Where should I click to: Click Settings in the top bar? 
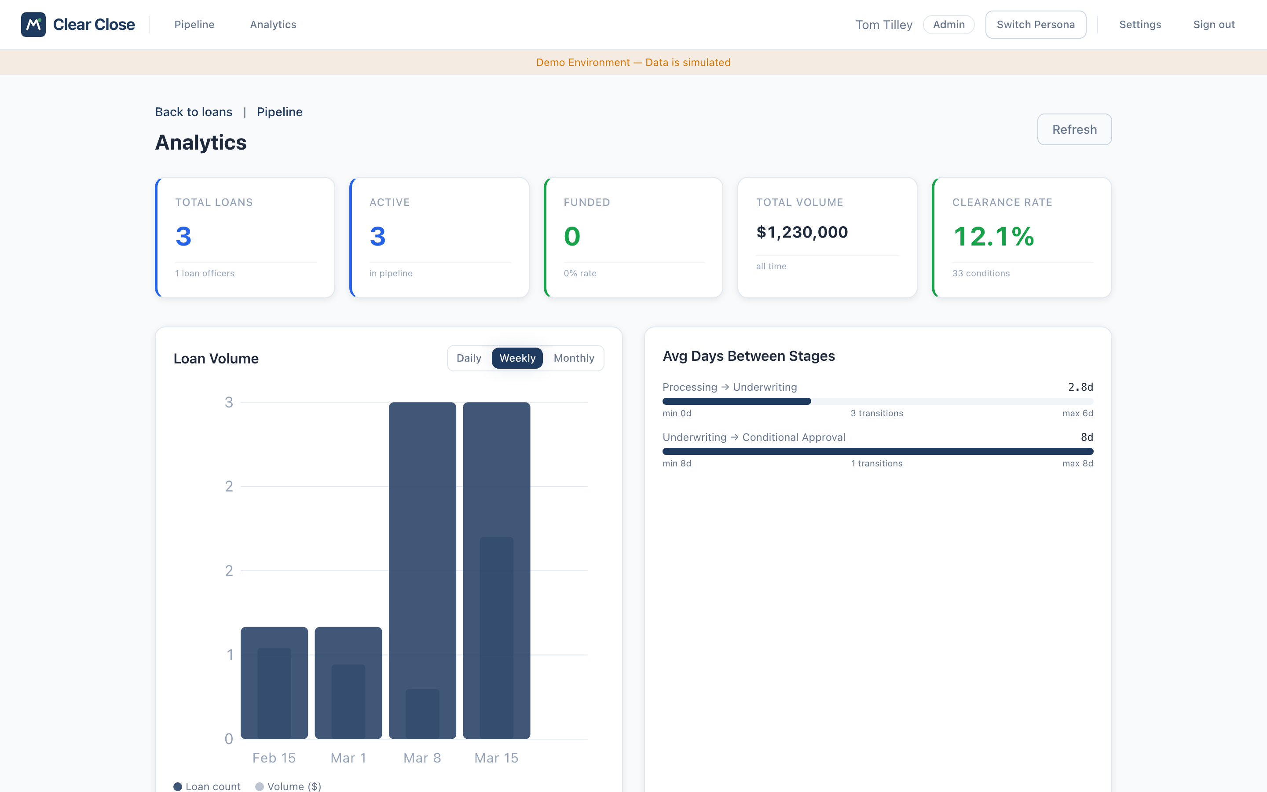click(1140, 24)
